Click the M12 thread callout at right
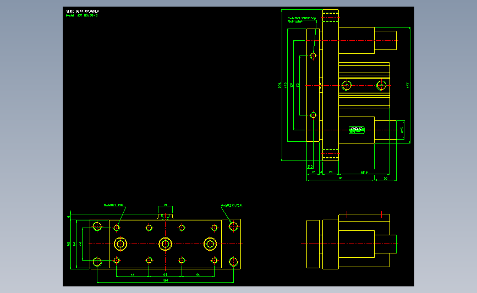Screen dimensions: 477x293 coord(232,206)
